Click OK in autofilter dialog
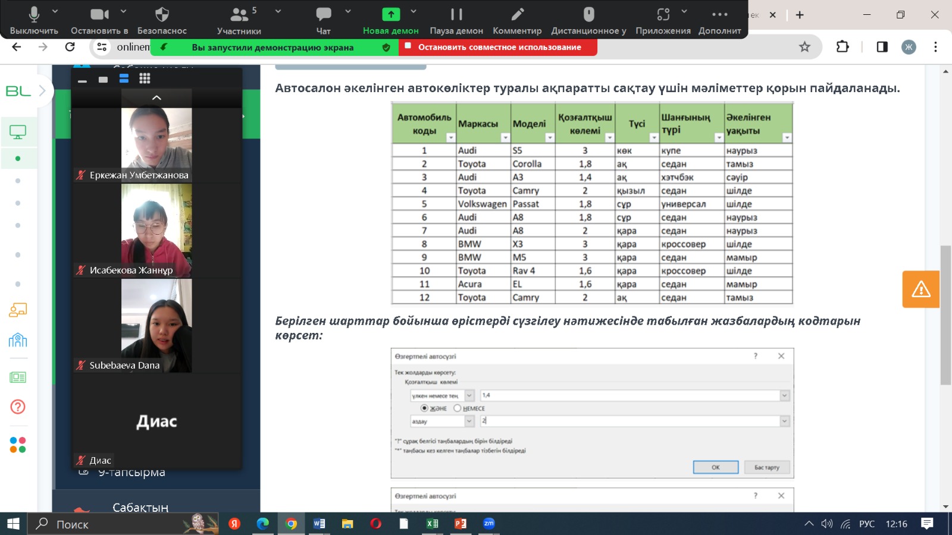 (x=716, y=467)
